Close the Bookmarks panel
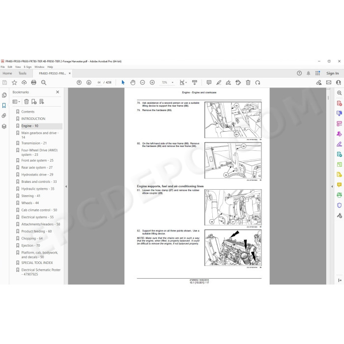The image size is (344, 344). (57, 92)
